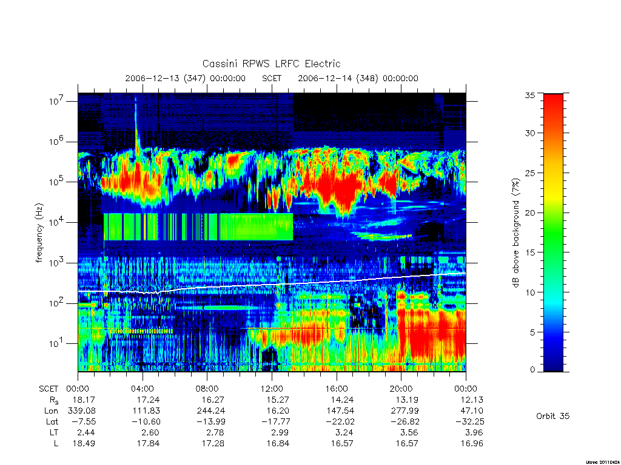Click the green middle of the colorbar
This screenshot has width=621, height=465.
point(553,232)
